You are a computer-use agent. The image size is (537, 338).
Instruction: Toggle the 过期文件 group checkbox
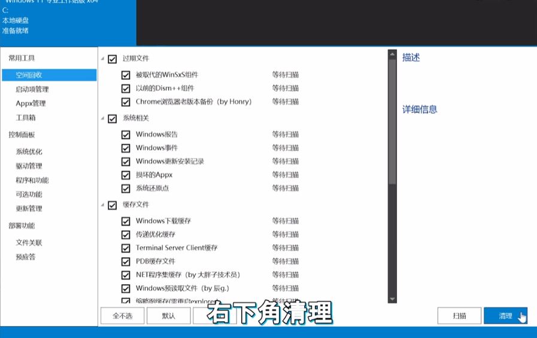click(x=113, y=59)
